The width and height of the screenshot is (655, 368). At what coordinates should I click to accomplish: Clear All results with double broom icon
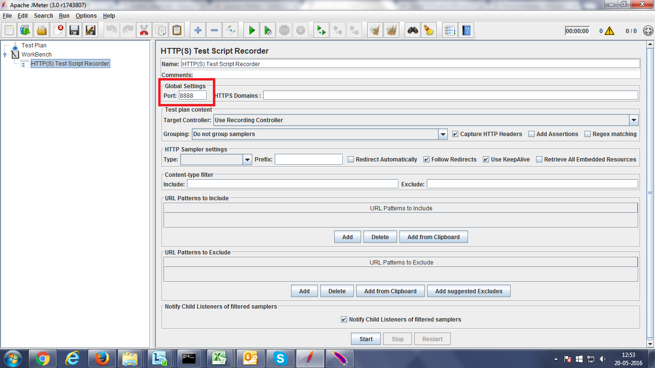[391, 31]
